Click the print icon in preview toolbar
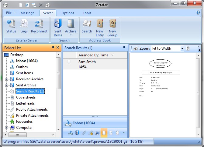This screenshot has width=204, height=147. click(x=135, y=48)
